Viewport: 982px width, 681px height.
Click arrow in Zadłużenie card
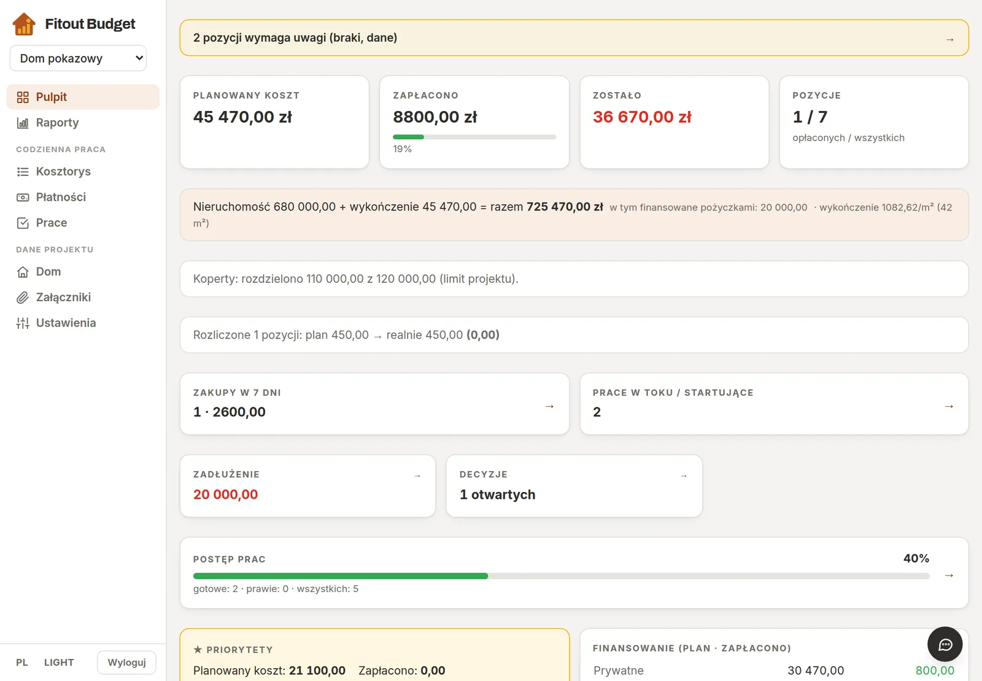pyautogui.click(x=417, y=475)
